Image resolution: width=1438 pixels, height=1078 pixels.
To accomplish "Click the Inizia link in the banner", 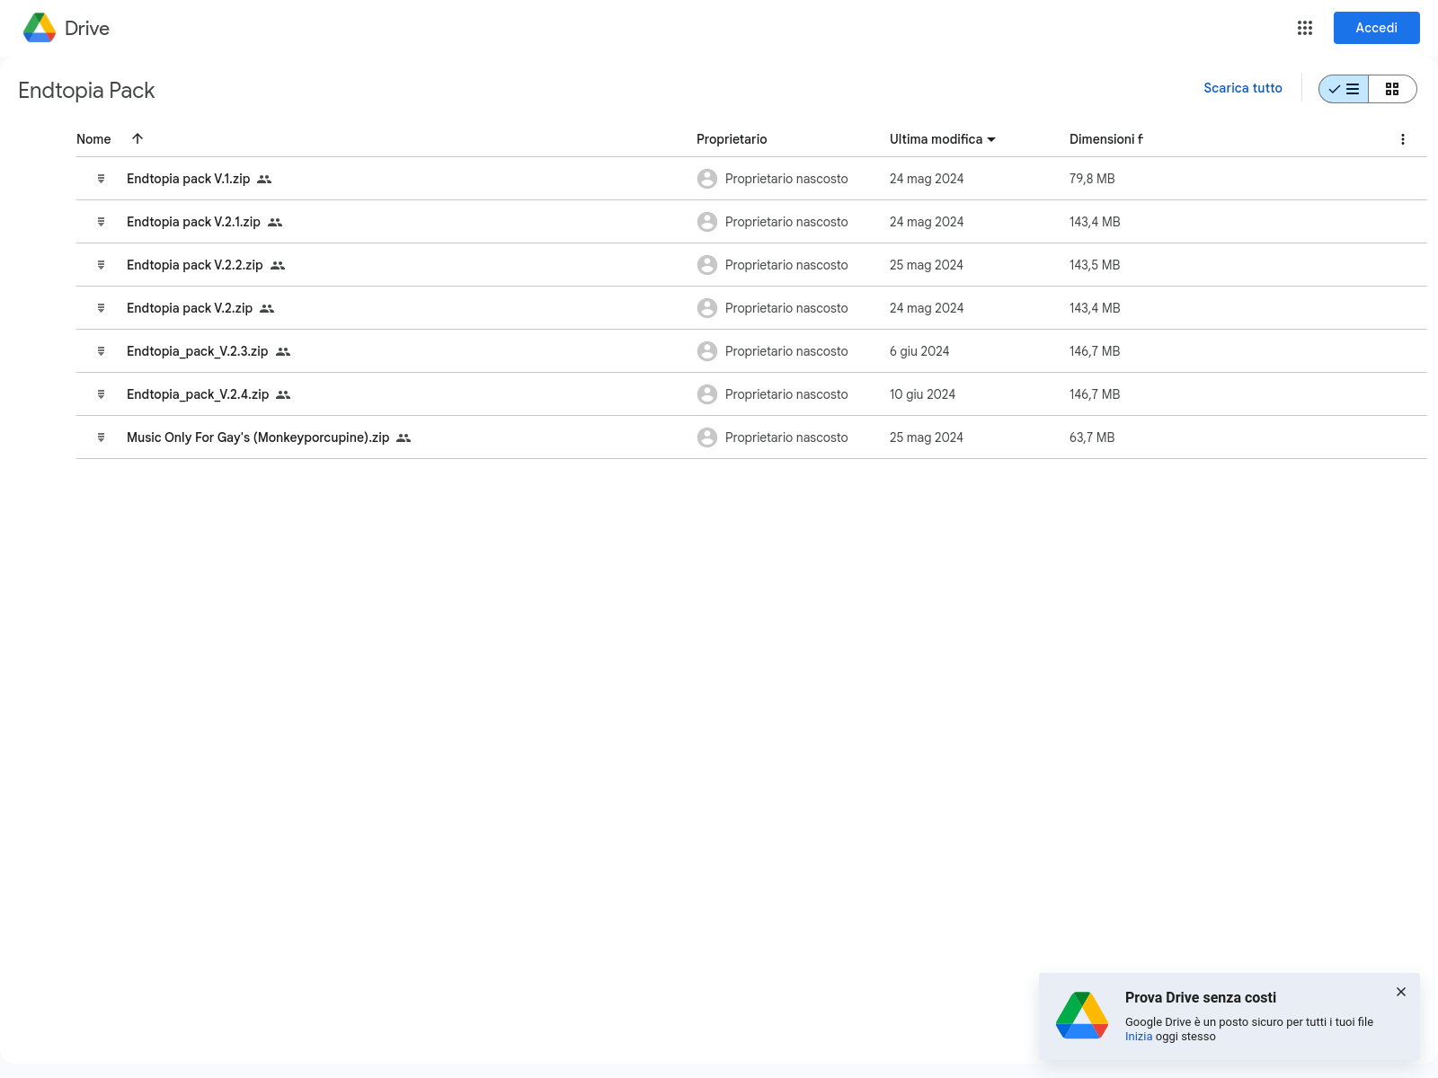I will [1139, 1037].
